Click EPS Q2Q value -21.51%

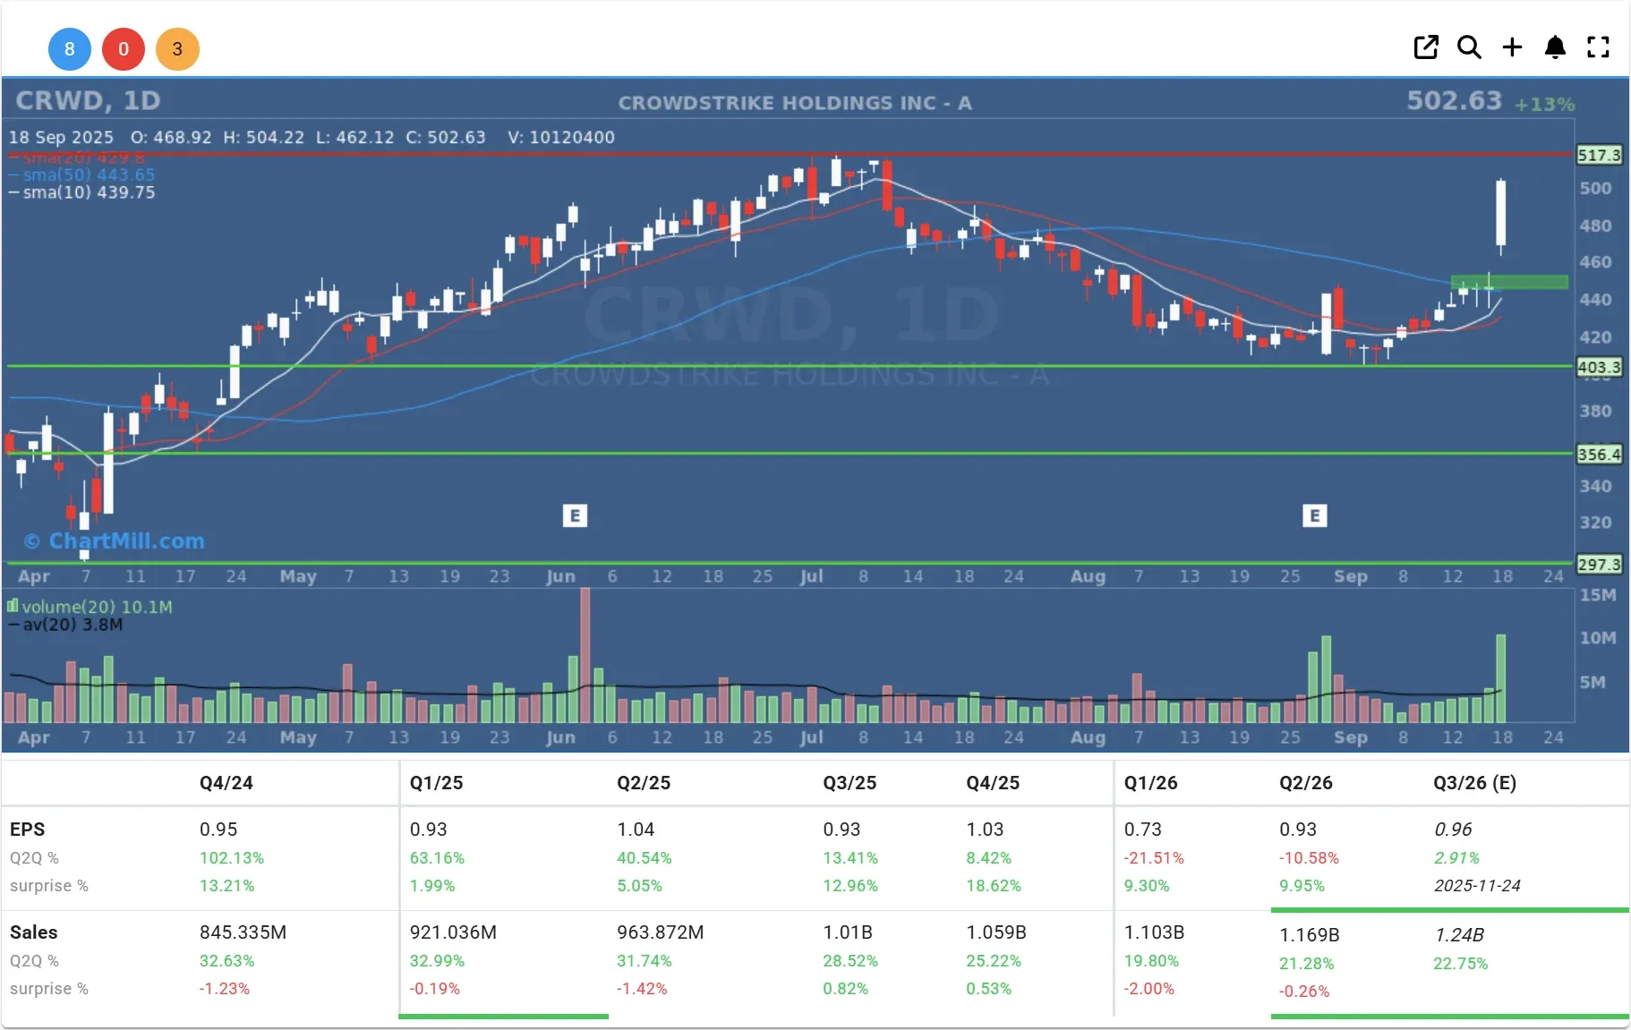(x=1154, y=858)
